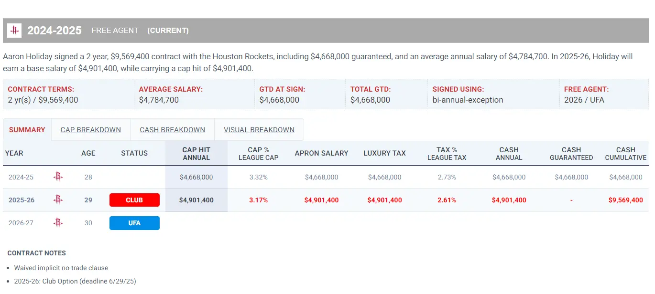Open the Visual Breakdown tab
The height and width of the screenshot is (294, 655).
tap(259, 130)
